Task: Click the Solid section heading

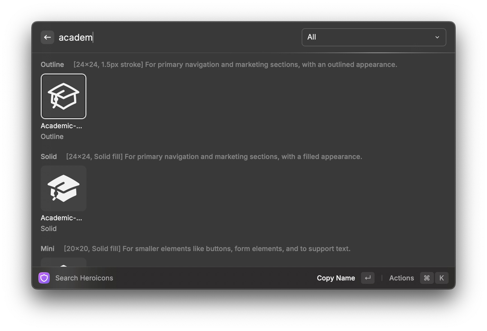Action: (x=49, y=156)
